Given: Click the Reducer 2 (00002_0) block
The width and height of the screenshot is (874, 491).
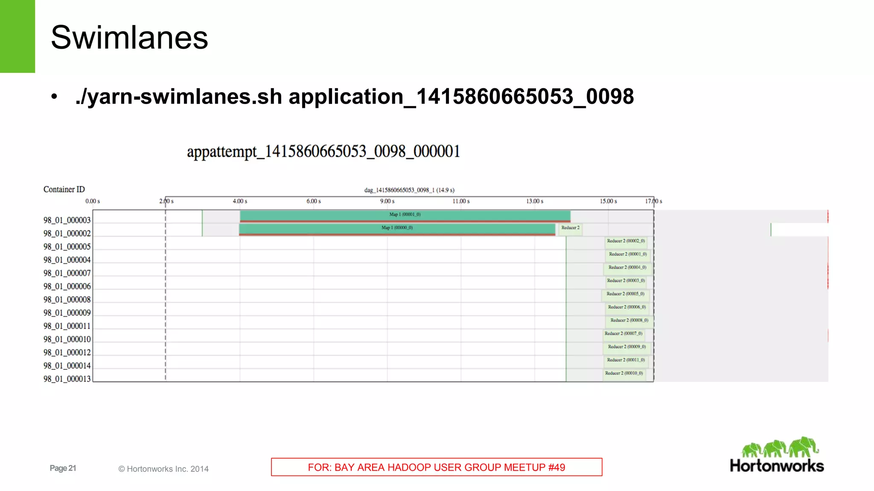Looking at the screenshot, I should click(626, 242).
